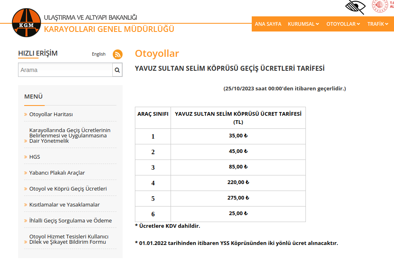Open İhlalli Geçiş Sorgulama ve Ödeme
This screenshot has width=394, height=265.
[71, 221]
